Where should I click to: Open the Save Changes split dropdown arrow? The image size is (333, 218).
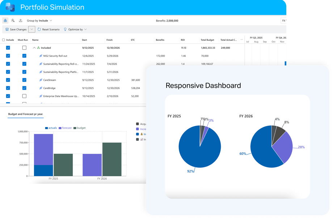(31, 29)
